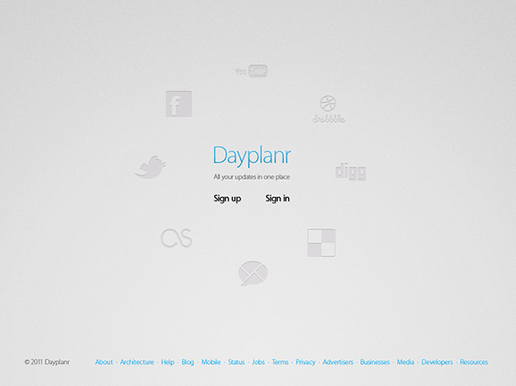Open the Architecture footer link

[137, 362]
